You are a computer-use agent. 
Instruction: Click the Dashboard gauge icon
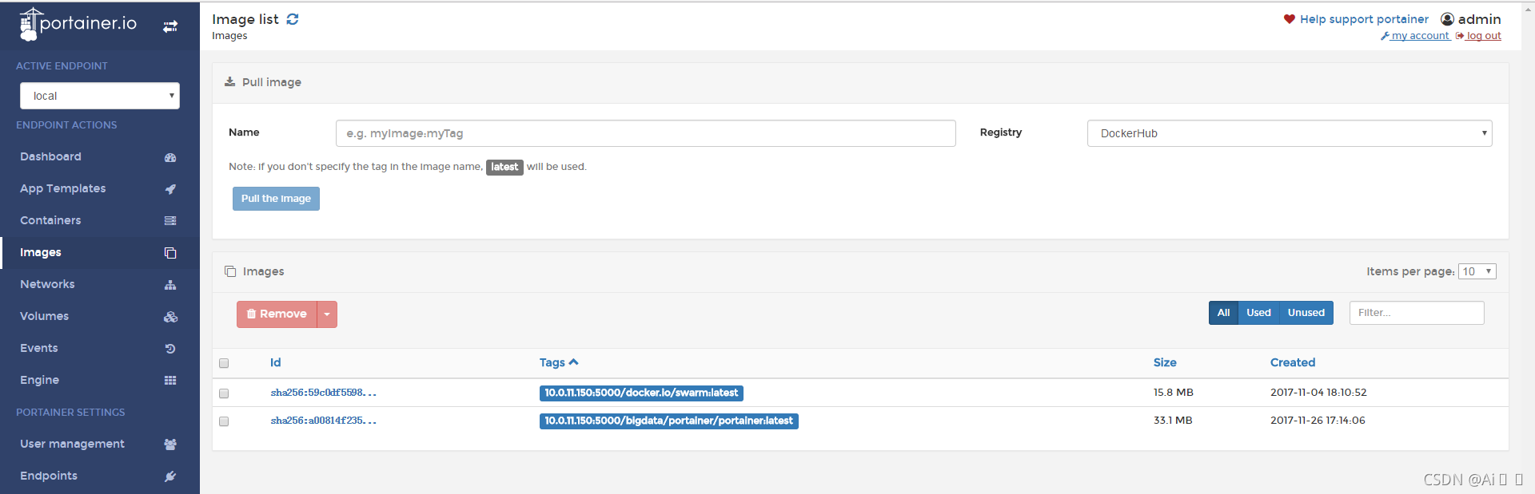coord(170,157)
